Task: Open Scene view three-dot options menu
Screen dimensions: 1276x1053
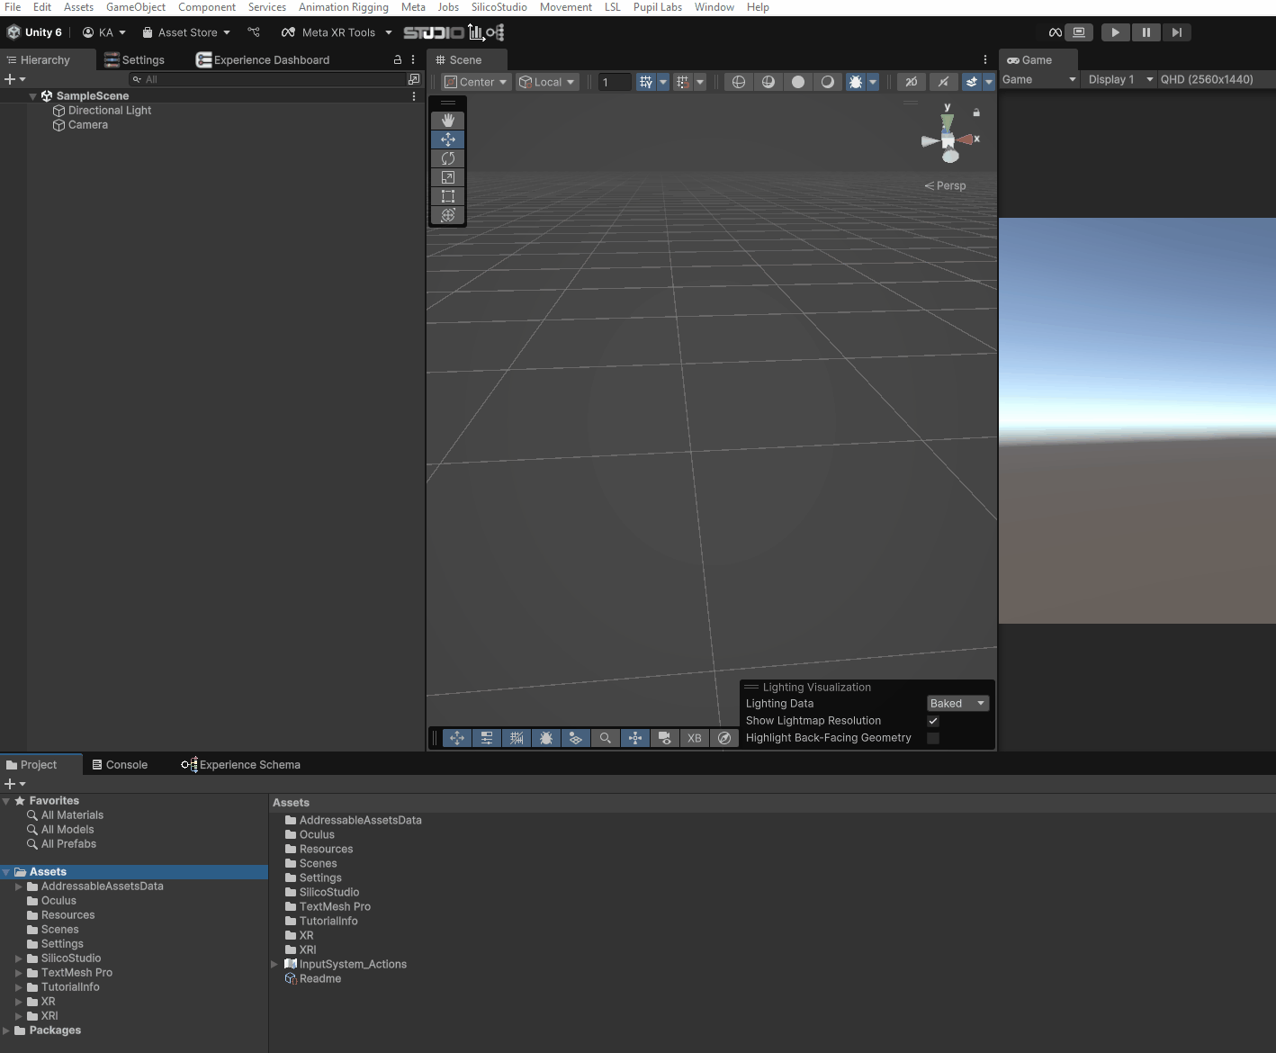Action: coord(985,59)
